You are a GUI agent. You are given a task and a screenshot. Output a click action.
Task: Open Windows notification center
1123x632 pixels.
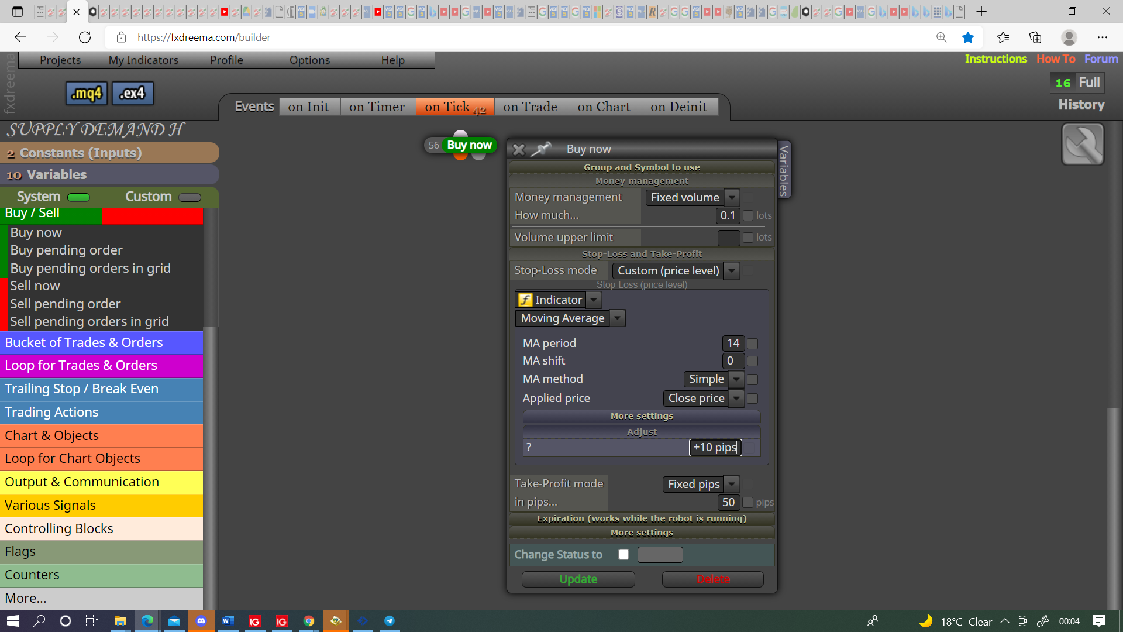[1099, 621]
